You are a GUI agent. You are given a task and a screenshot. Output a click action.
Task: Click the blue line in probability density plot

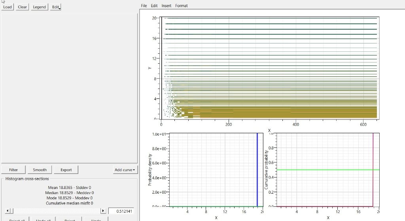[x=257, y=170]
